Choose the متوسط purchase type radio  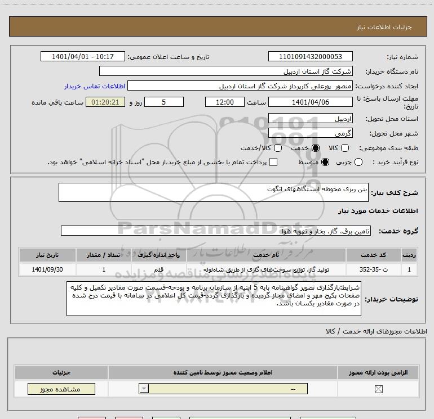point(325,162)
